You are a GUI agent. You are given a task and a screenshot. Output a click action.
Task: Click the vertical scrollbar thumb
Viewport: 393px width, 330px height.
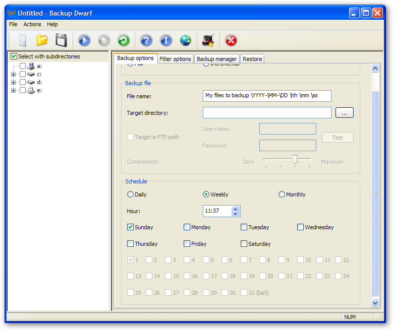(x=375, y=193)
